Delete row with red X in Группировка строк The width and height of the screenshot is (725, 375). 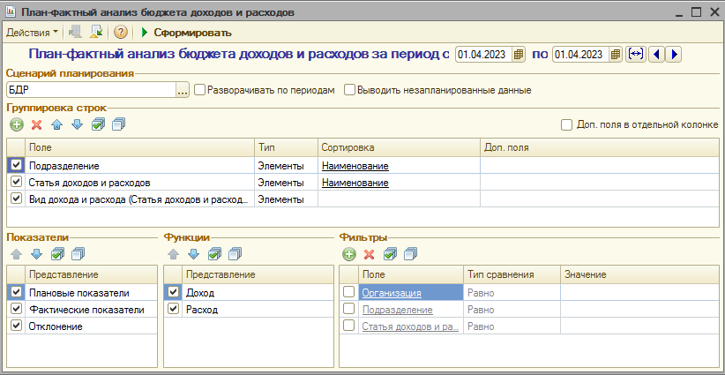point(36,124)
